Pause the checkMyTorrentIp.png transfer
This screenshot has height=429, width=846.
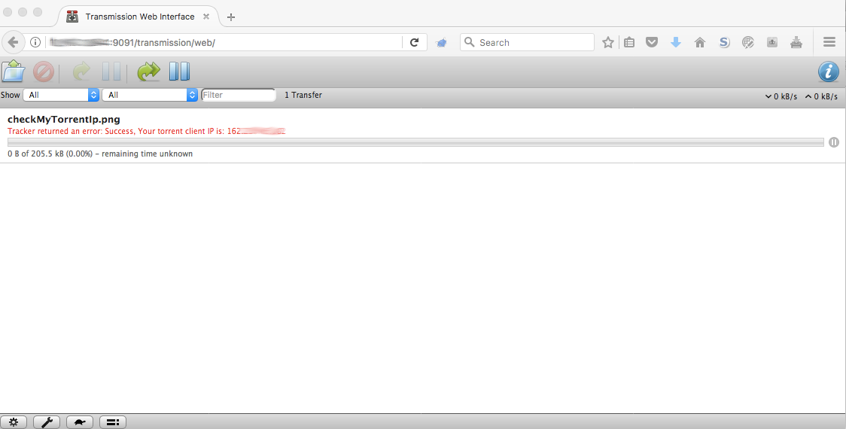click(x=834, y=142)
